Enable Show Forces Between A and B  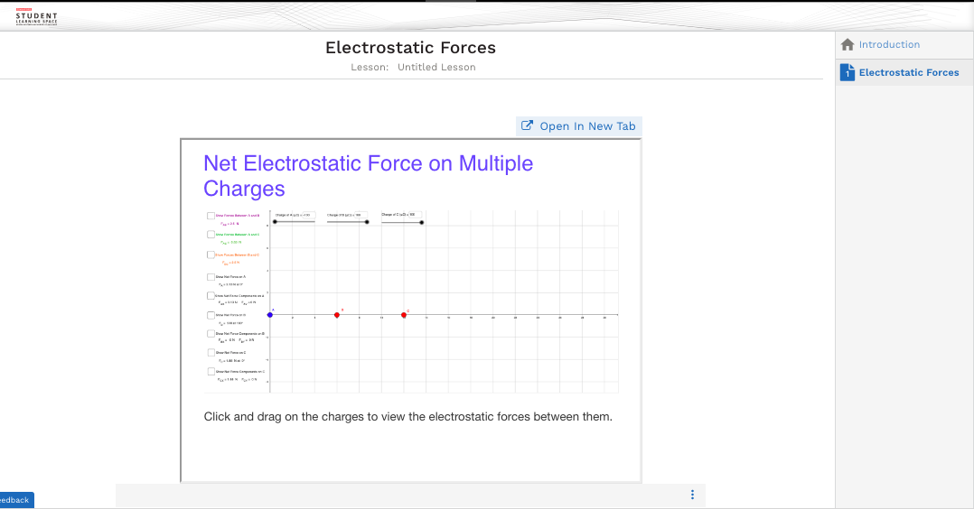tap(211, 216)
